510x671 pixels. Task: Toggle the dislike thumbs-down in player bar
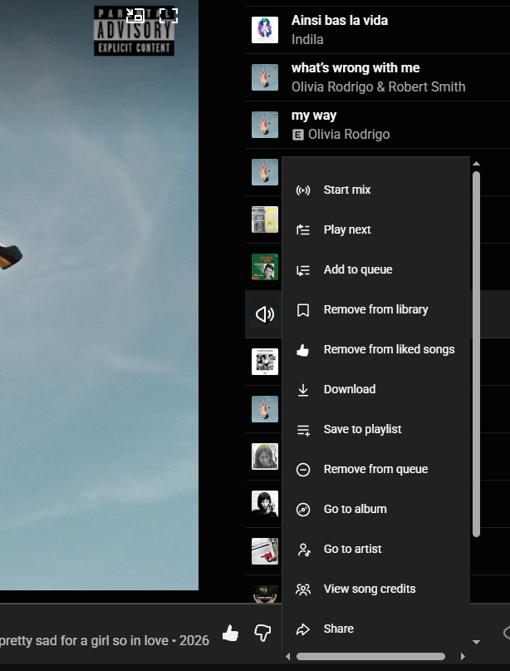pyautogui.click(x=262, y=633)
